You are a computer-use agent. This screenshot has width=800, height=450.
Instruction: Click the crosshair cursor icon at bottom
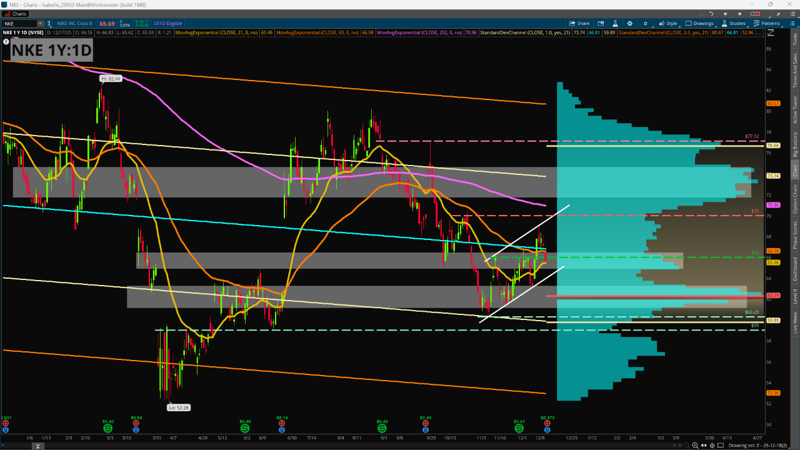tap(712, 445)
